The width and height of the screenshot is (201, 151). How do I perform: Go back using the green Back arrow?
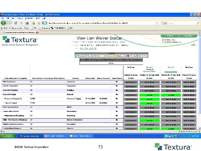[3, 23]
